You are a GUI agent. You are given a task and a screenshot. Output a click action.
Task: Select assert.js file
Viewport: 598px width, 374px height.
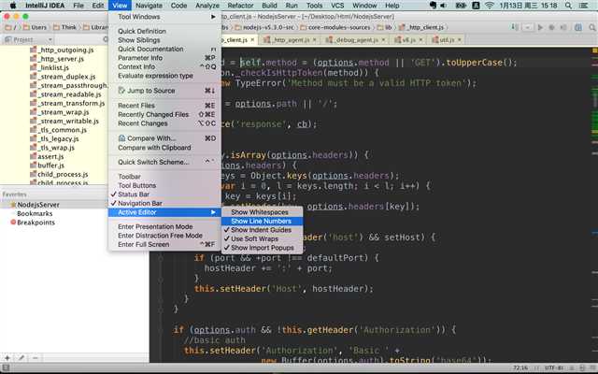47,156
